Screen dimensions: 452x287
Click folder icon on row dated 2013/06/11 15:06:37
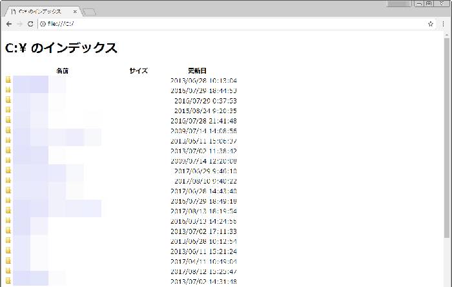point(8,140)
